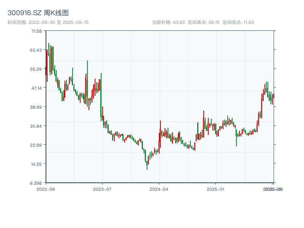Select the time range text 2022-09-30 至 2025-09-15
Viewport: 304px width, 228px height.
coord(59,22)
